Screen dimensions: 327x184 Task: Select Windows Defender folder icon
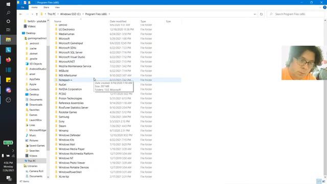click(x=56, y=135)
